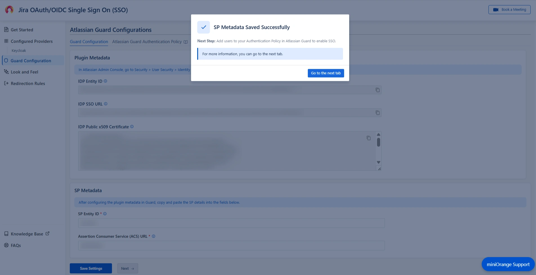
Task: Click the info icon next to SP Entity ID
Action: coord(105,214)
